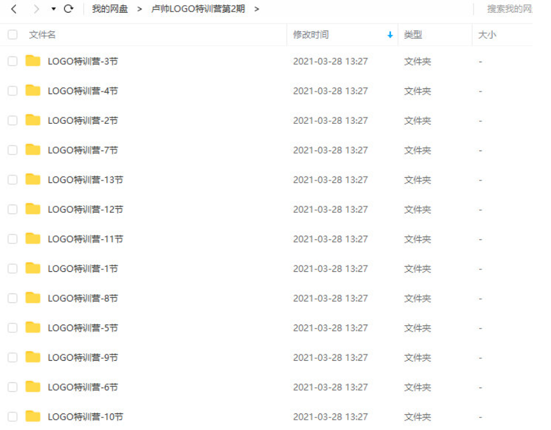Navigate to 我的网盘 breadcrumb
Image resolution: width=551 pixels, height=430 pixels.
(x=110, y=9)
